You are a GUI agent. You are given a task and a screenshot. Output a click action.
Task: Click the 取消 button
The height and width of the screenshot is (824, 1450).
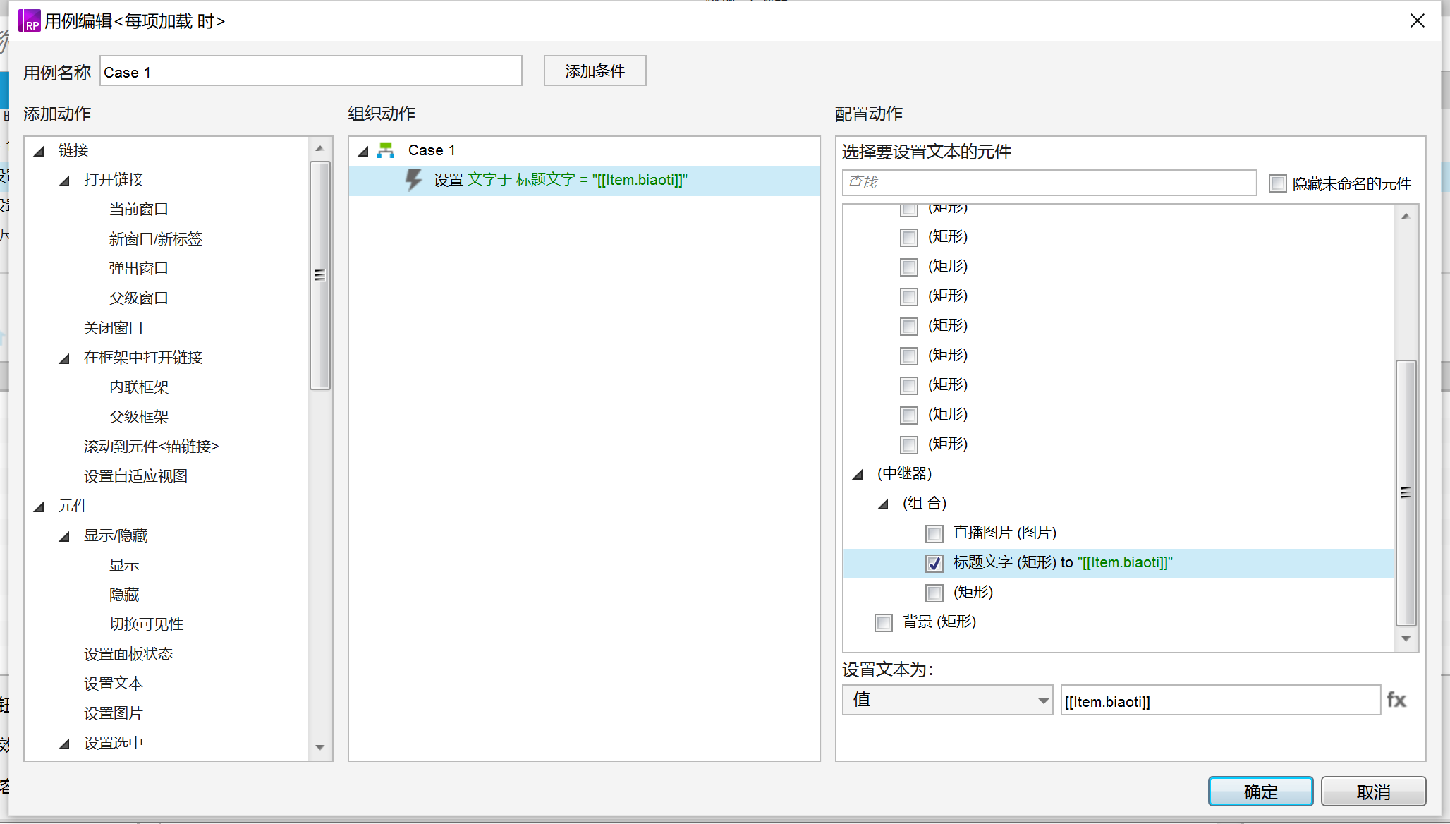click(1373, 792)
